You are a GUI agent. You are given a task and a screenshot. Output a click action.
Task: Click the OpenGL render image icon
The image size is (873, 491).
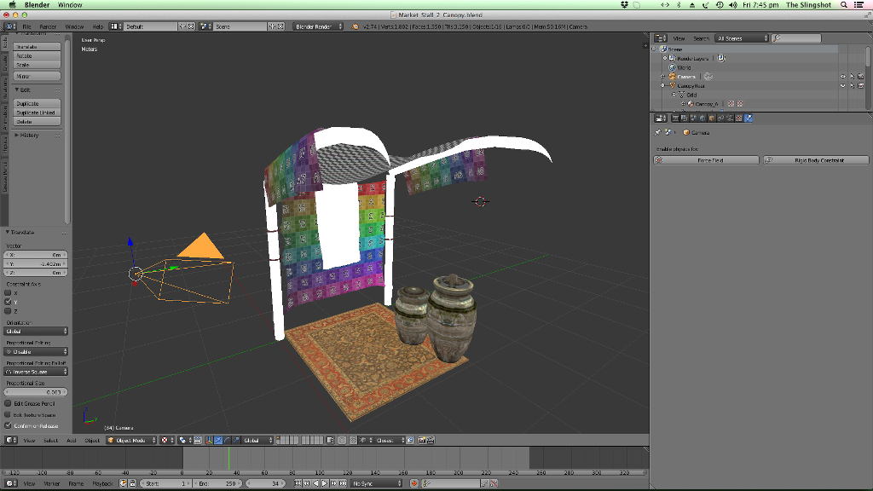click(x=421, y=441)
